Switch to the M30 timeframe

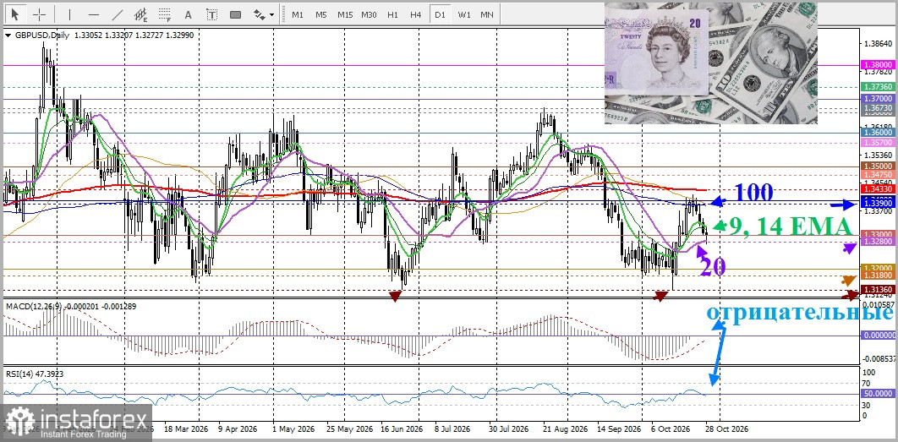pos(369,15)
